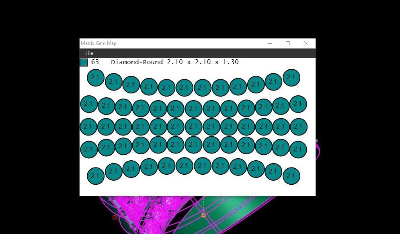Click the Matrix Gem Map window title
The image size is (400, 234).
tap(99, 43)
